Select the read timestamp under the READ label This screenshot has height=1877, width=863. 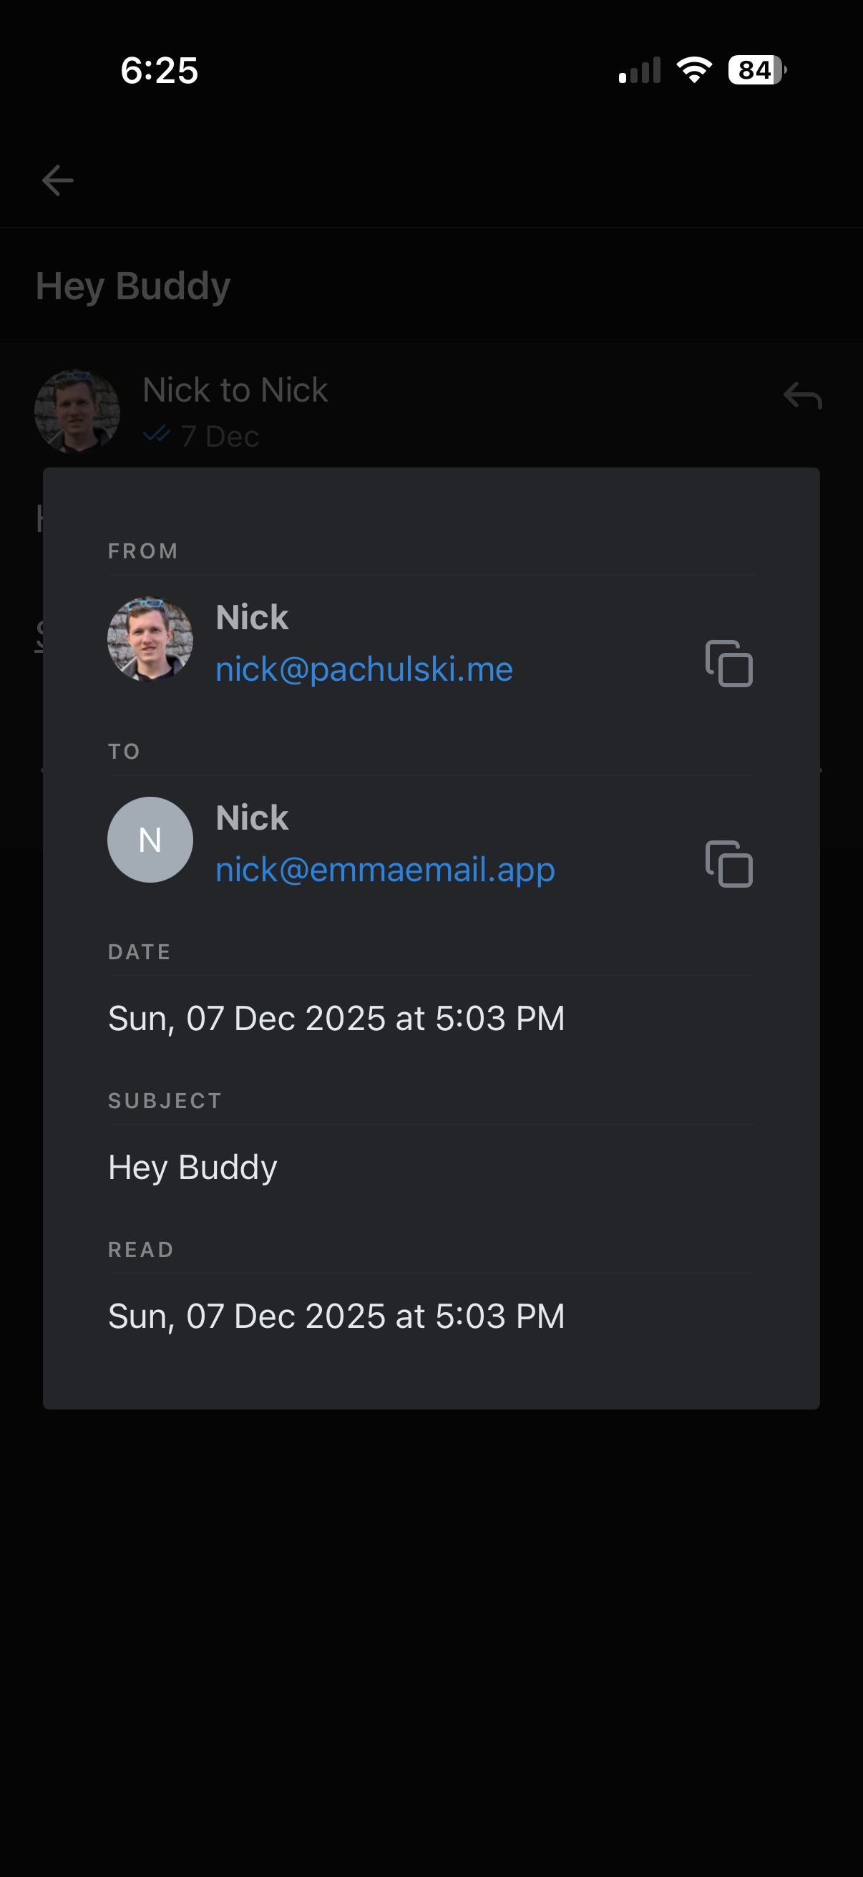(336, 1316)
